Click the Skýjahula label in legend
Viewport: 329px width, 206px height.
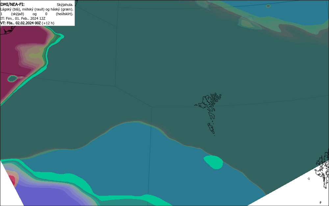tap(65, 5)
